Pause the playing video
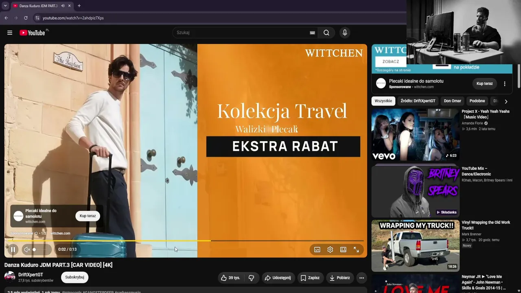Viewport: 521px width, 293px height. [13, 249]
